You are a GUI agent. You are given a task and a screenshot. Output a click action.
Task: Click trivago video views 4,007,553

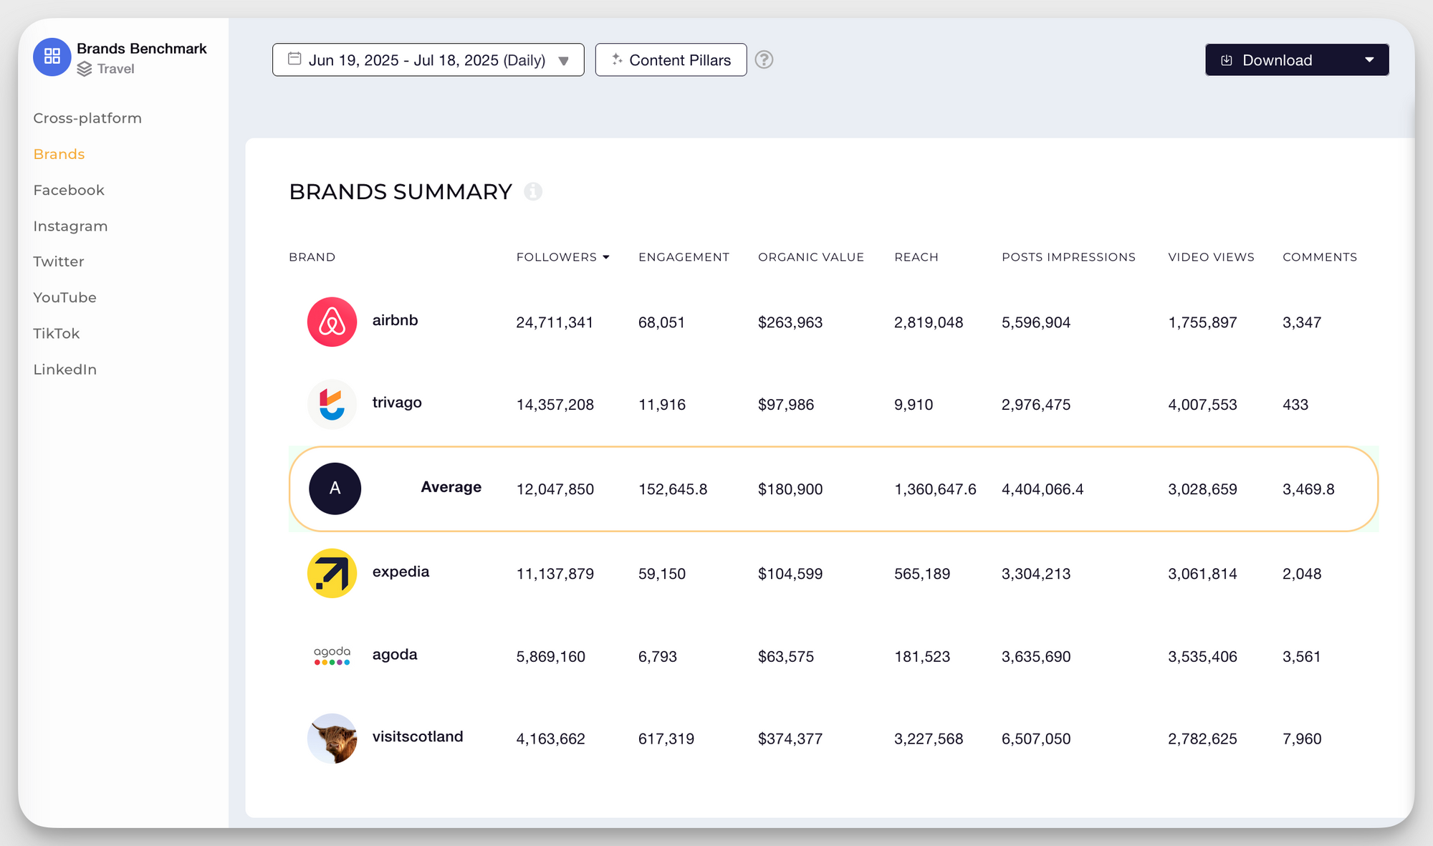[x=1202, y=405]
